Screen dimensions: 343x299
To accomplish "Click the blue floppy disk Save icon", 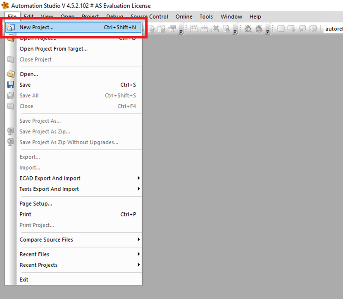I will point(11,85).
